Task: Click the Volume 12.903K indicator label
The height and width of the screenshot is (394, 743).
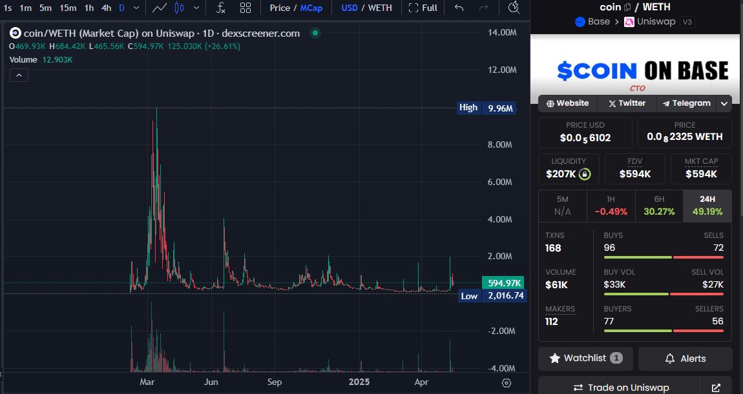Action: tap(41, 59)
